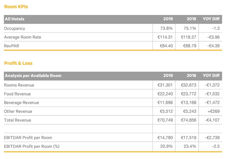228x159 pixels.
Task: Select the All Hotels table header
Action: click(x=15, y=19)
